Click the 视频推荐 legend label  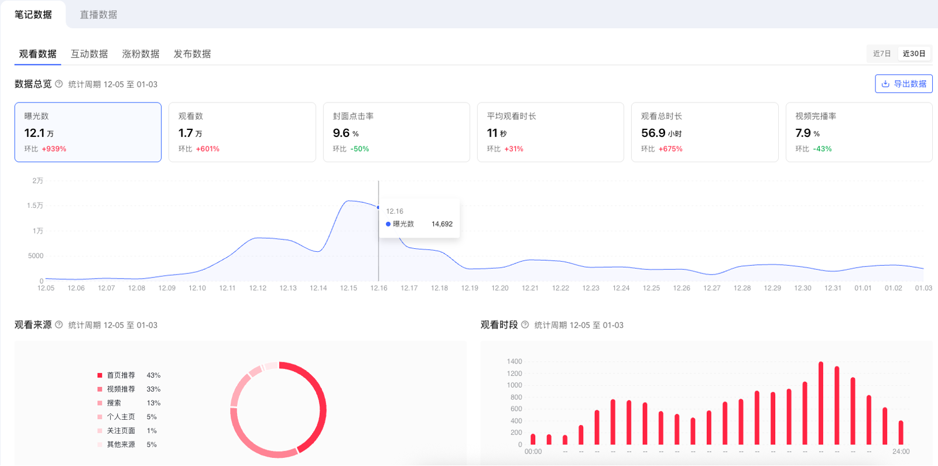[x=121, y=389]
